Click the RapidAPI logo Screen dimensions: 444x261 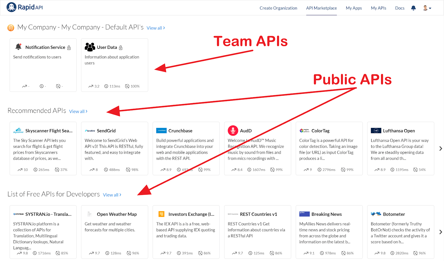click(25, 7)
